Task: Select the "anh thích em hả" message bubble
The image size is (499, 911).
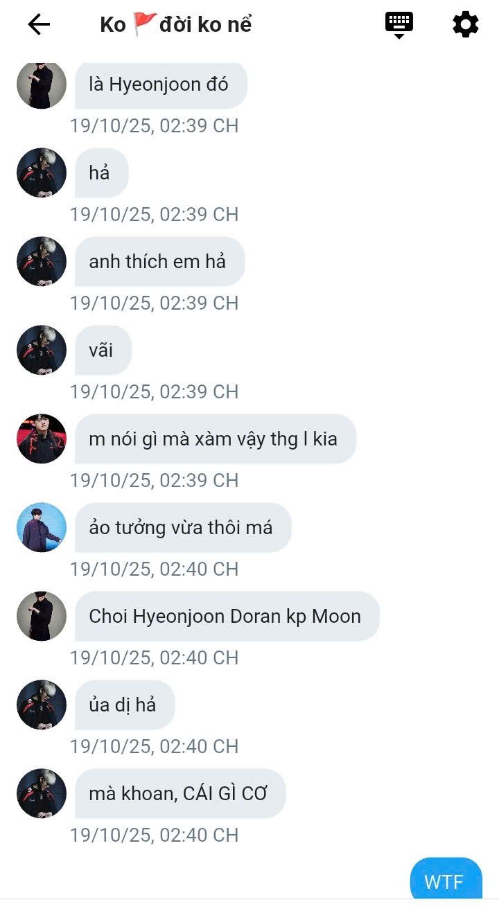Action: [160, 261]
